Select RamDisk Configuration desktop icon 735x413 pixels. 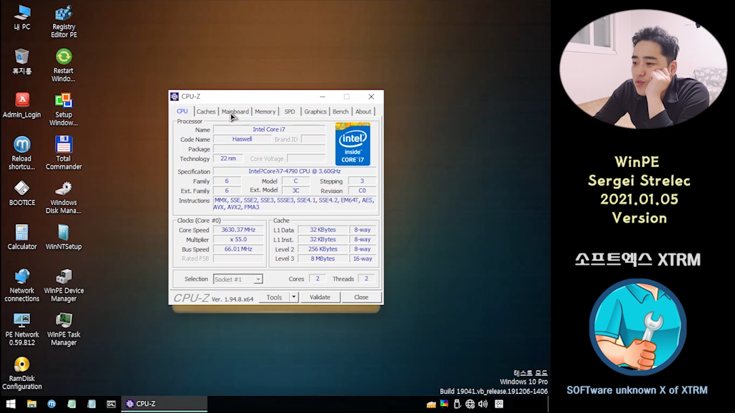coord(22,373)
